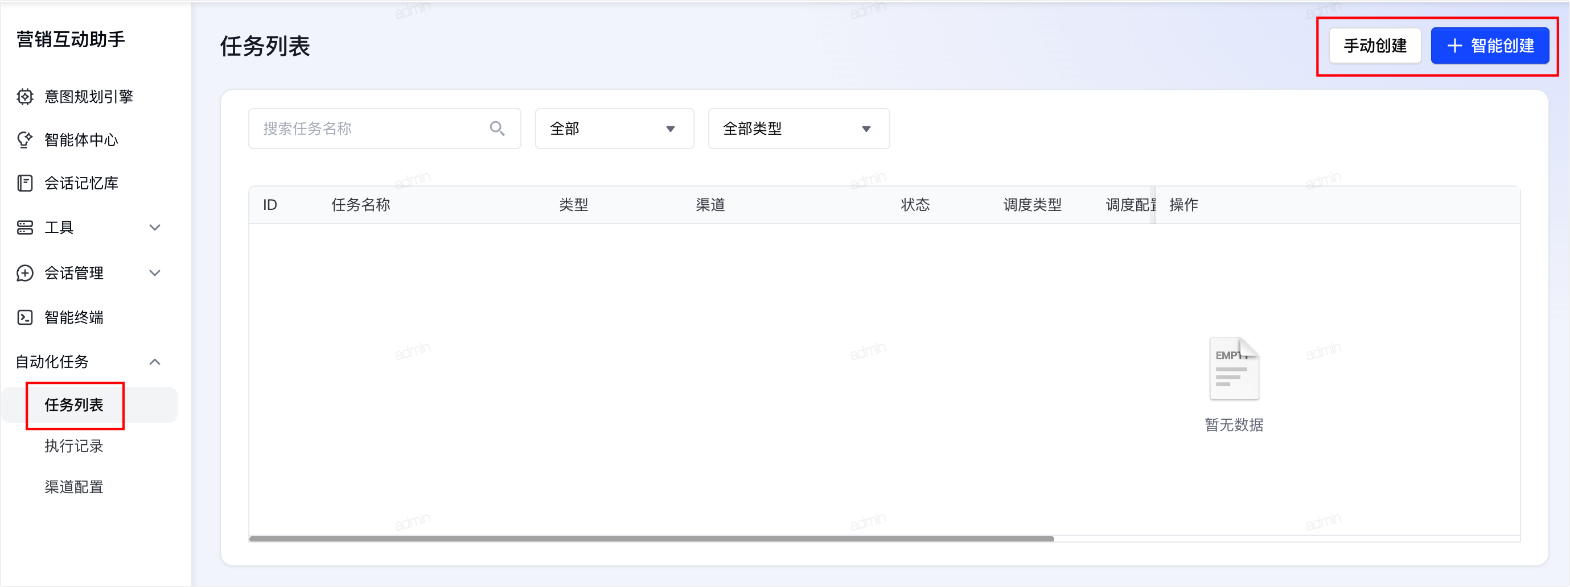Click the 渠道 column header
Viewport: 1570px width, 587px height.
(710, 205)
